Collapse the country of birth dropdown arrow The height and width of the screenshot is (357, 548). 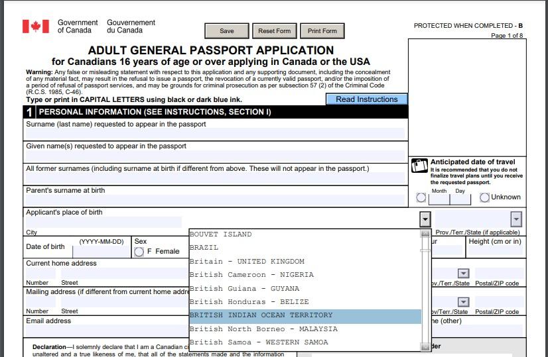tap(425, 219)
